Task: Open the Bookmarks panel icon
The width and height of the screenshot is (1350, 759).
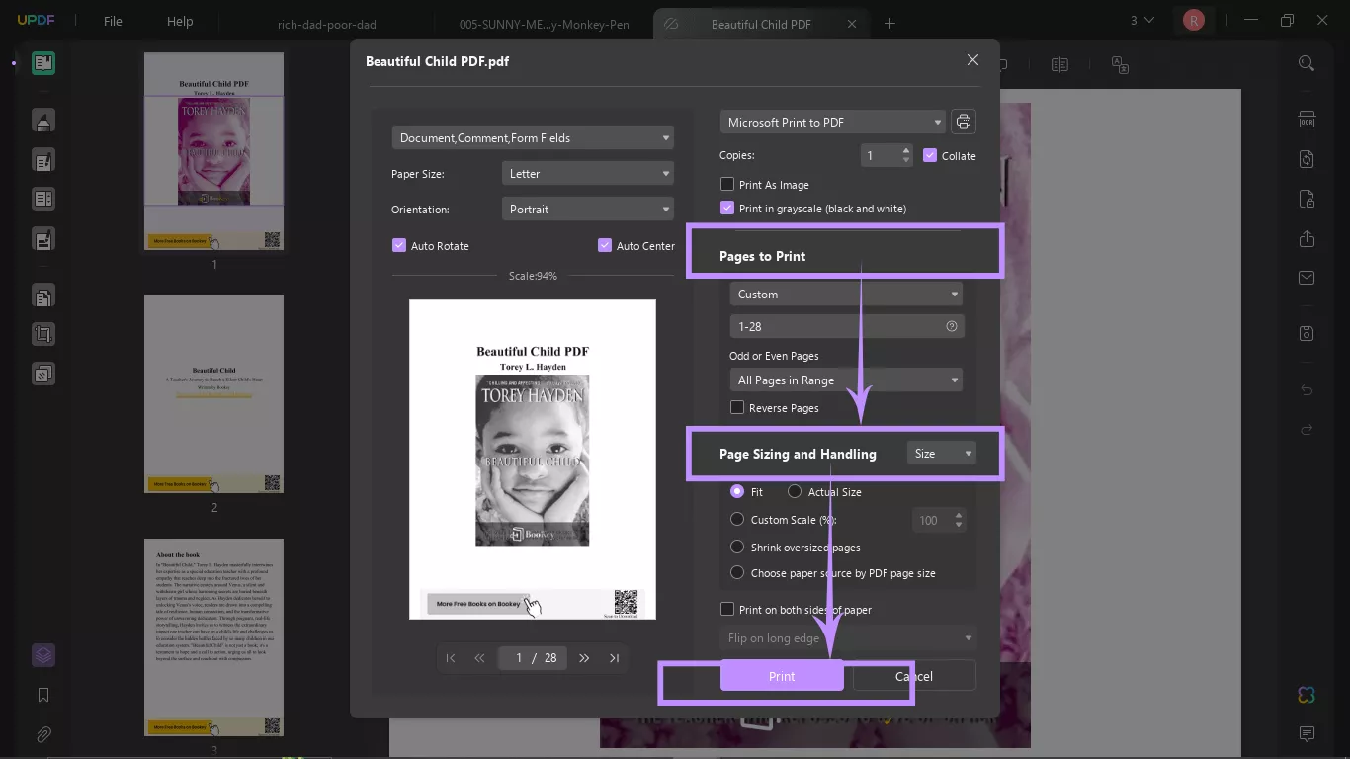Action: pos(43,696)
